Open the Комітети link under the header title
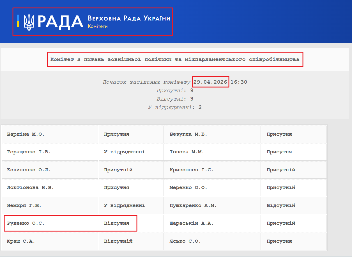Image resolution: width=352 pixels, height=257 pixels. coord(98,26)
